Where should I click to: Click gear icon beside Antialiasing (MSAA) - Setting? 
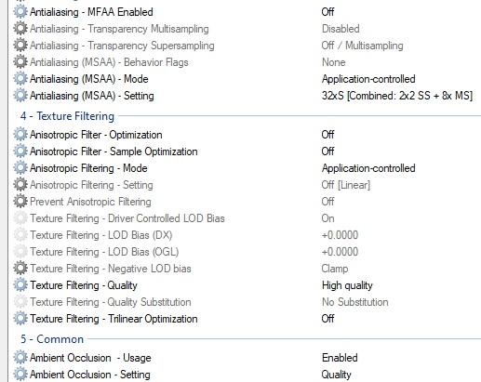click(x=20, y=96)
